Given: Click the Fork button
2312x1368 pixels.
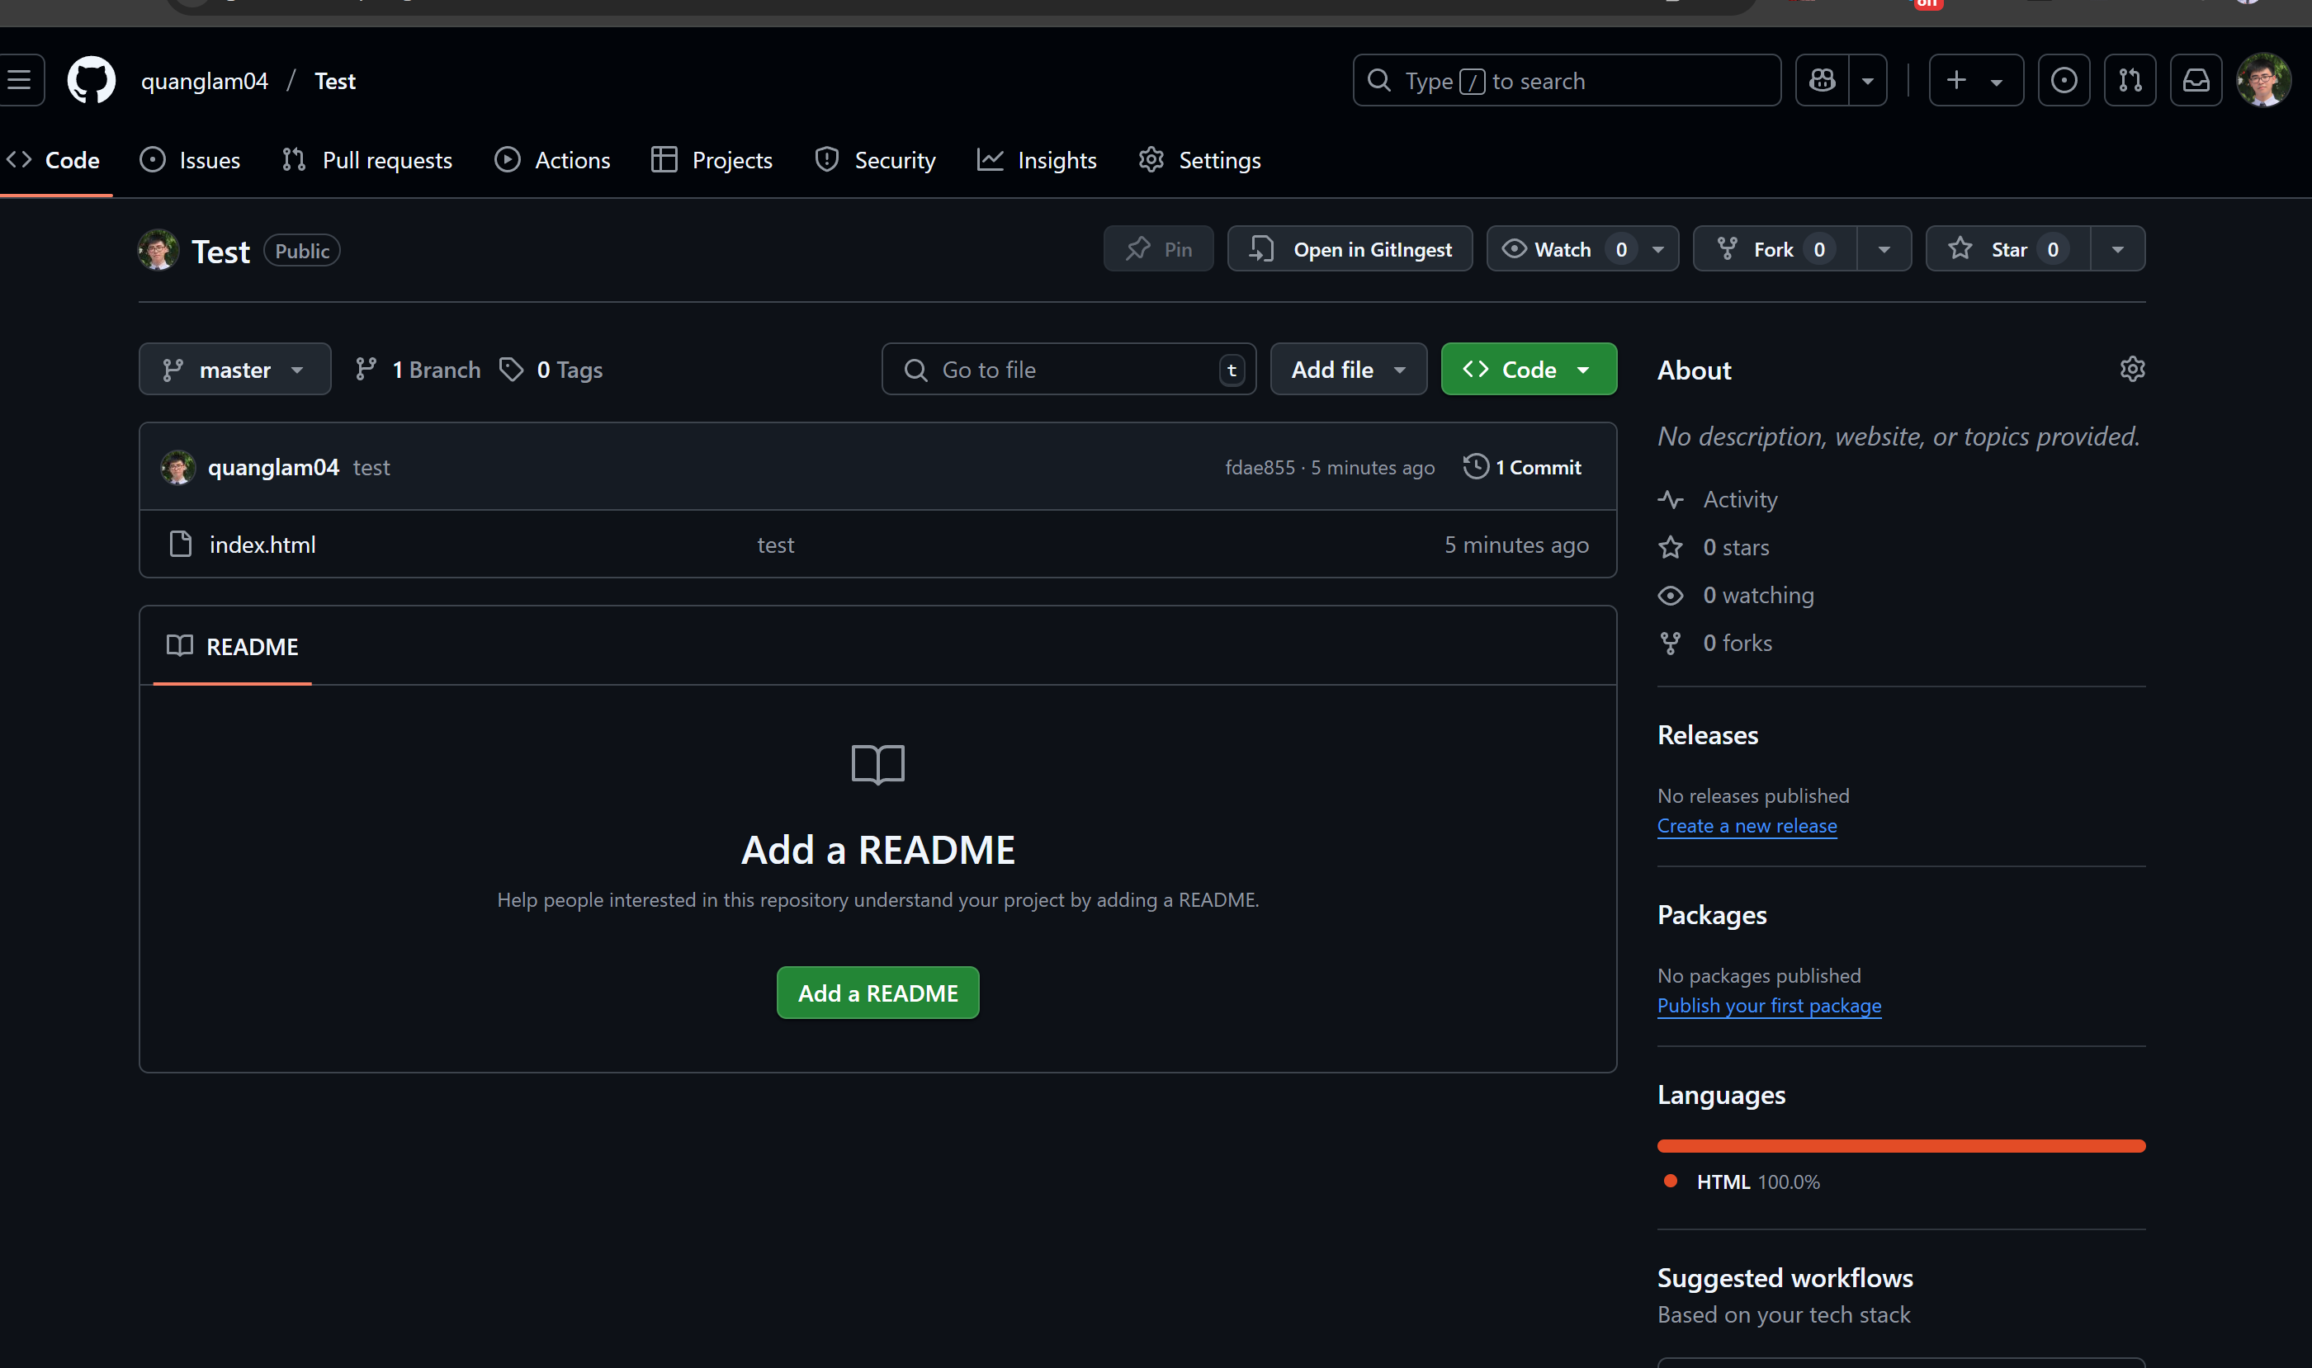Looking at the screenshot, I should point(1775,249).
